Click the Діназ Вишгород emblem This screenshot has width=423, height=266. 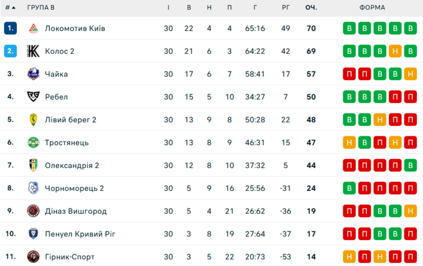click(34, 211)
